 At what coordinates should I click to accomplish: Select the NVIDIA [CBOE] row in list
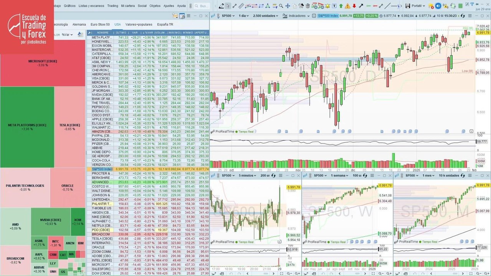coord(148,94)
